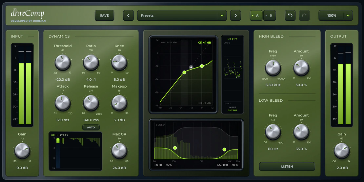Click the Output Gain knob

pos(341,151)
